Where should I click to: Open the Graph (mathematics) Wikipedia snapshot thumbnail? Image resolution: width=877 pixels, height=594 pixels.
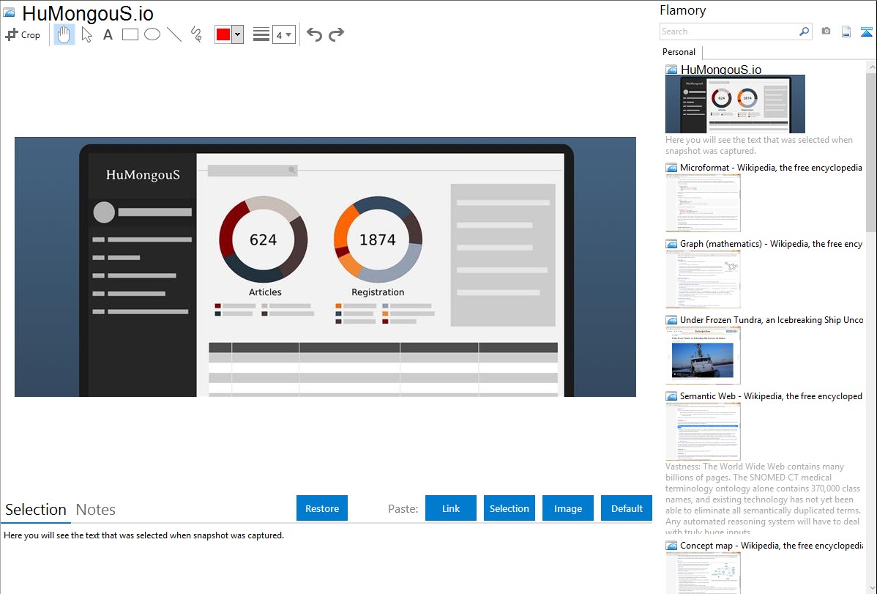point(703,279)
